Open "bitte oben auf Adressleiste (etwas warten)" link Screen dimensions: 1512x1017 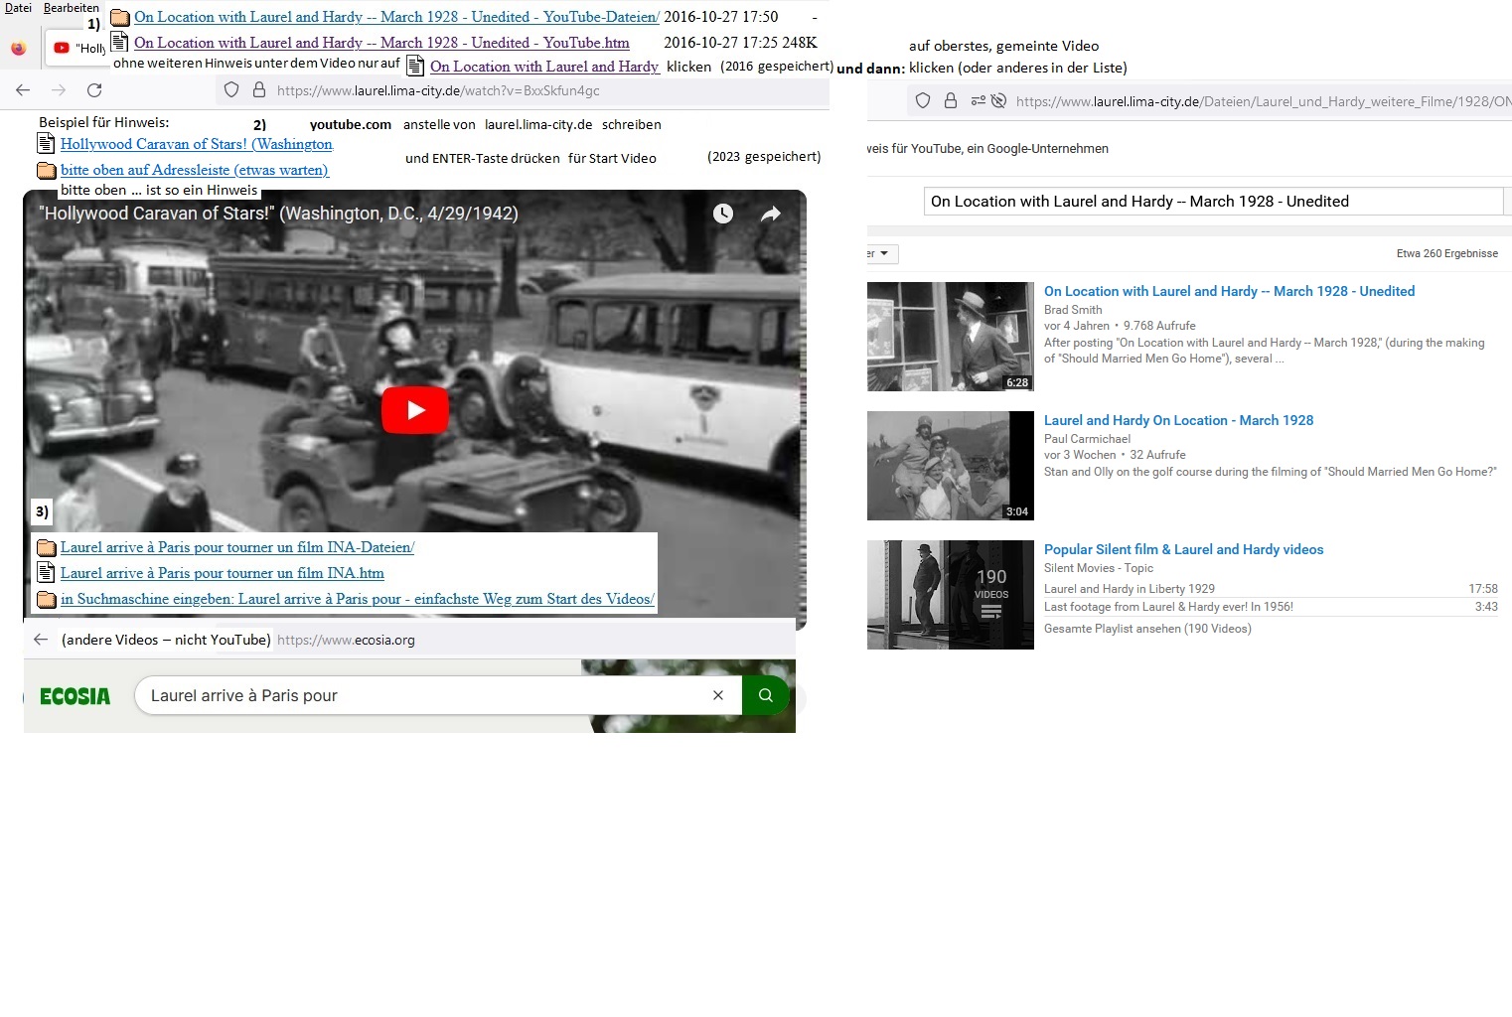click(x=195, y=170)
